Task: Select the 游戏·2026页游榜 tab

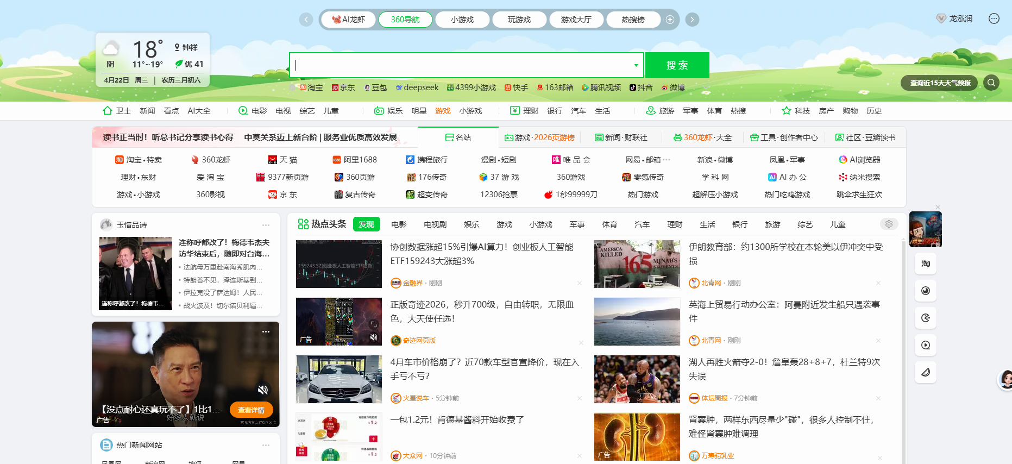Action: coord(539,137)
